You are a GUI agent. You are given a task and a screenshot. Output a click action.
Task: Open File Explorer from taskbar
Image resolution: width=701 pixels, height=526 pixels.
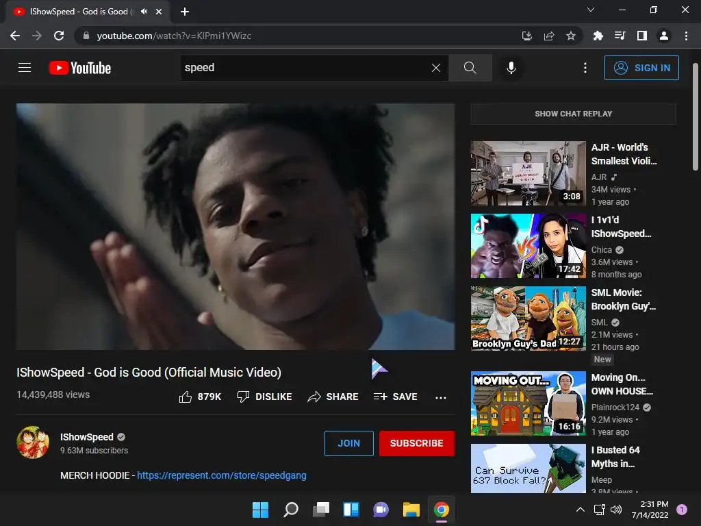pyautogui.click(x=411, y=510)
